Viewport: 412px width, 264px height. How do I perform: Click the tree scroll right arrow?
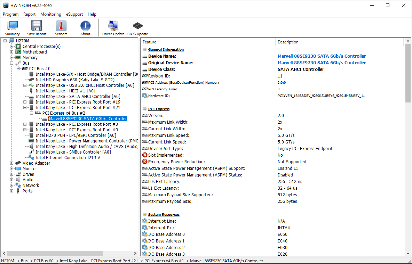[135, 253]
